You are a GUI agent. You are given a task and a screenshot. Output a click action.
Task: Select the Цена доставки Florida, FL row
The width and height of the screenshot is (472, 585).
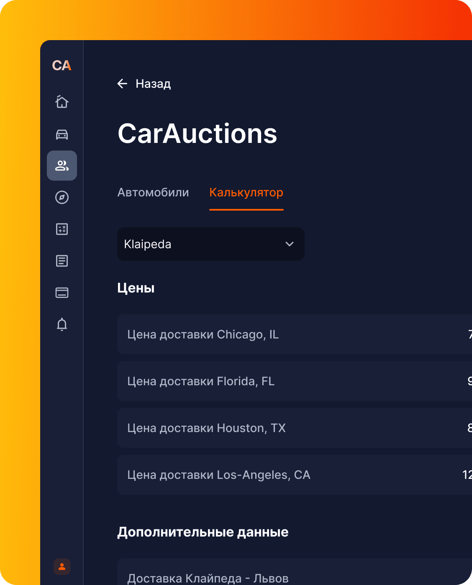(x=295, y=381)
